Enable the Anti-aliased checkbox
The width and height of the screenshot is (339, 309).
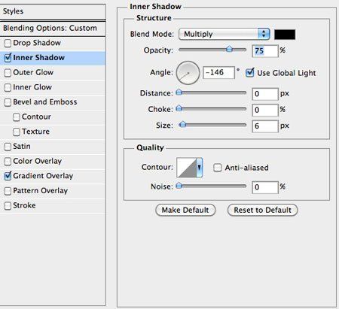(217, 168)
